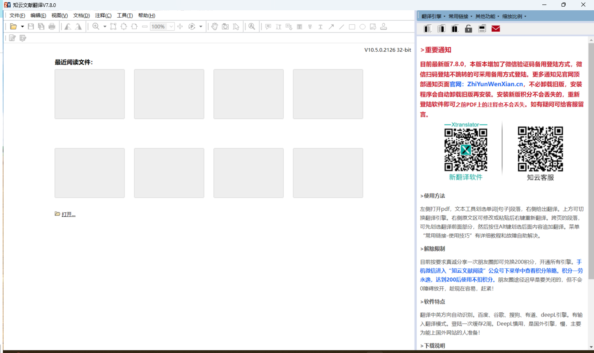Click the Fit Page icon
This screenshot has width=594, height=353.
pos(124,27)
